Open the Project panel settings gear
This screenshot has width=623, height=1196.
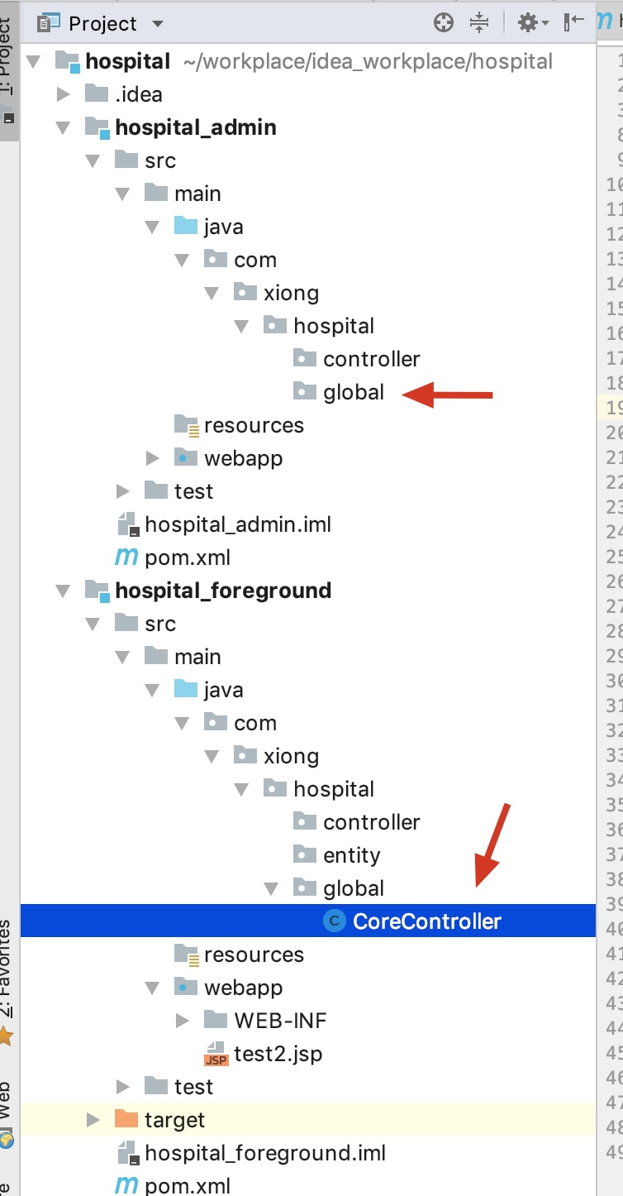(528, 23)
